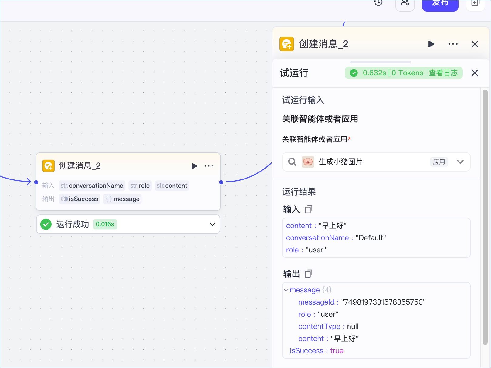Click the isSuccess : true output line
This screenshot has width=491, height=368.
pyautogui.click(x=317, y=351)
